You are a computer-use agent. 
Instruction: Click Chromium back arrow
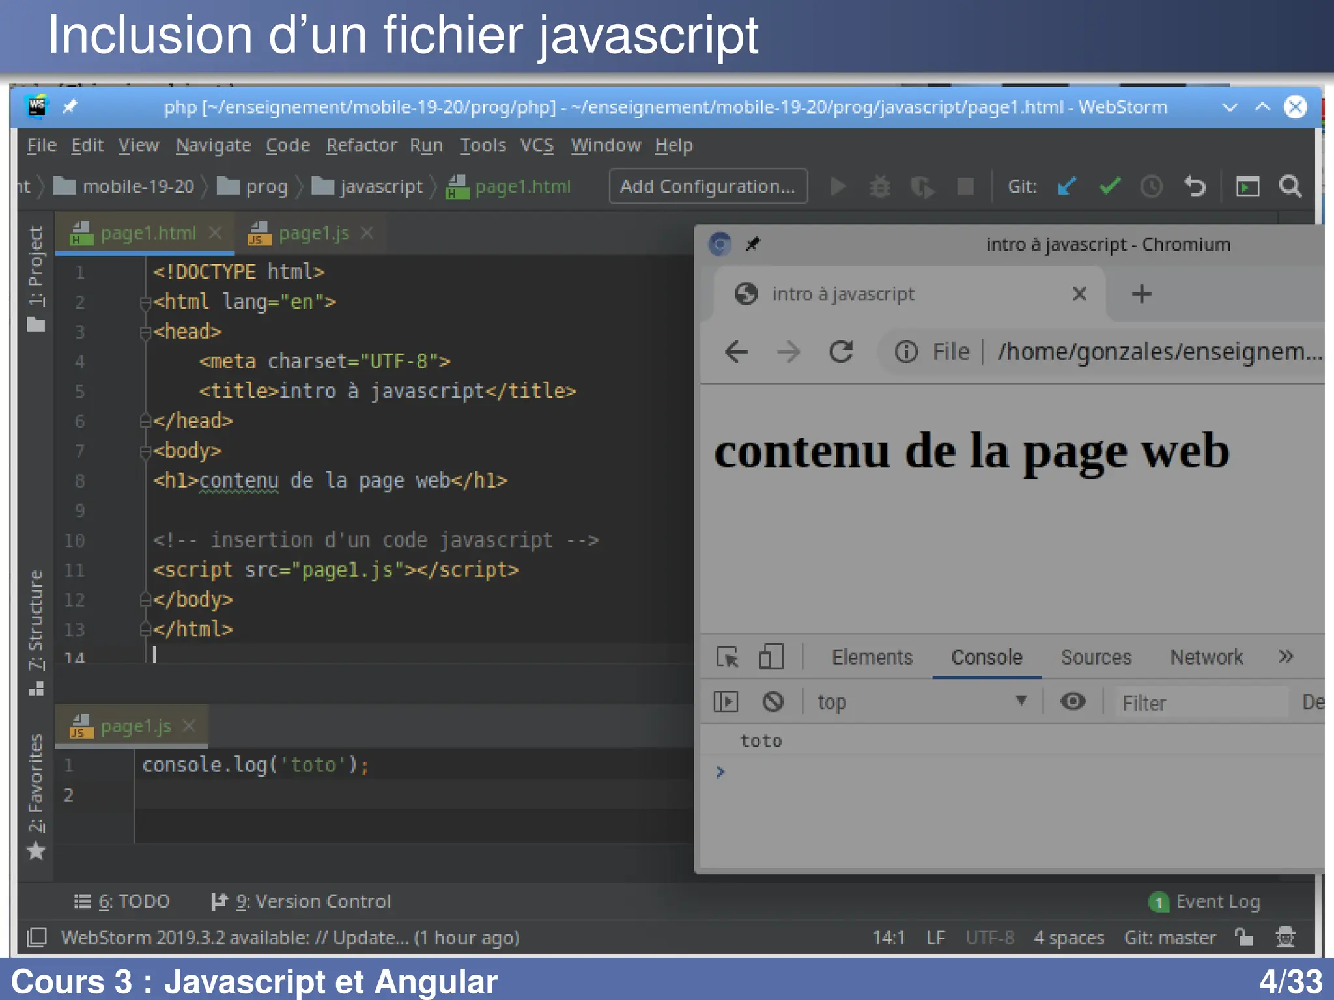click(736, 352)
